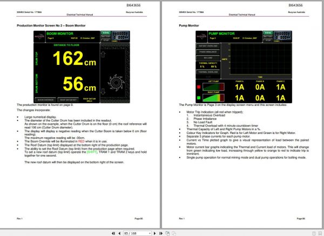Click the Pump Monitor section heading

[x=189, y=25]
